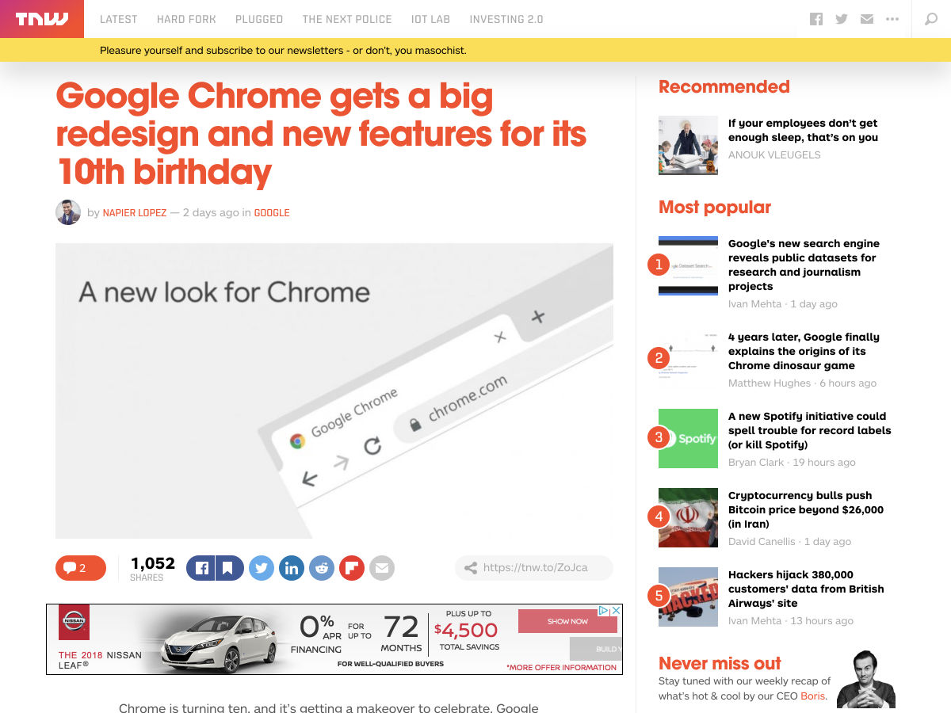Open the LATEST menu item

pos(119,19)
